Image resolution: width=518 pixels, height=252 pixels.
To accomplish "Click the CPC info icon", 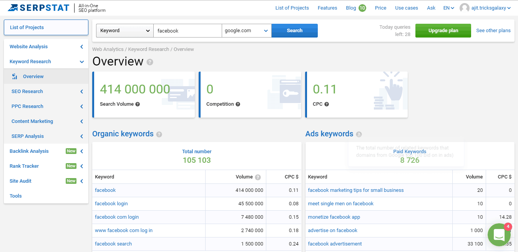I will 327,104.
